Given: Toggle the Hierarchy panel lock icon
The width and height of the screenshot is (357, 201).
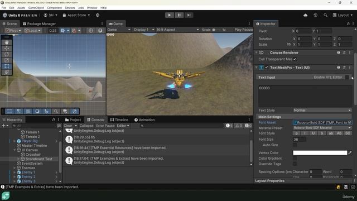Looking at the screenshot, I should (54, 119).
